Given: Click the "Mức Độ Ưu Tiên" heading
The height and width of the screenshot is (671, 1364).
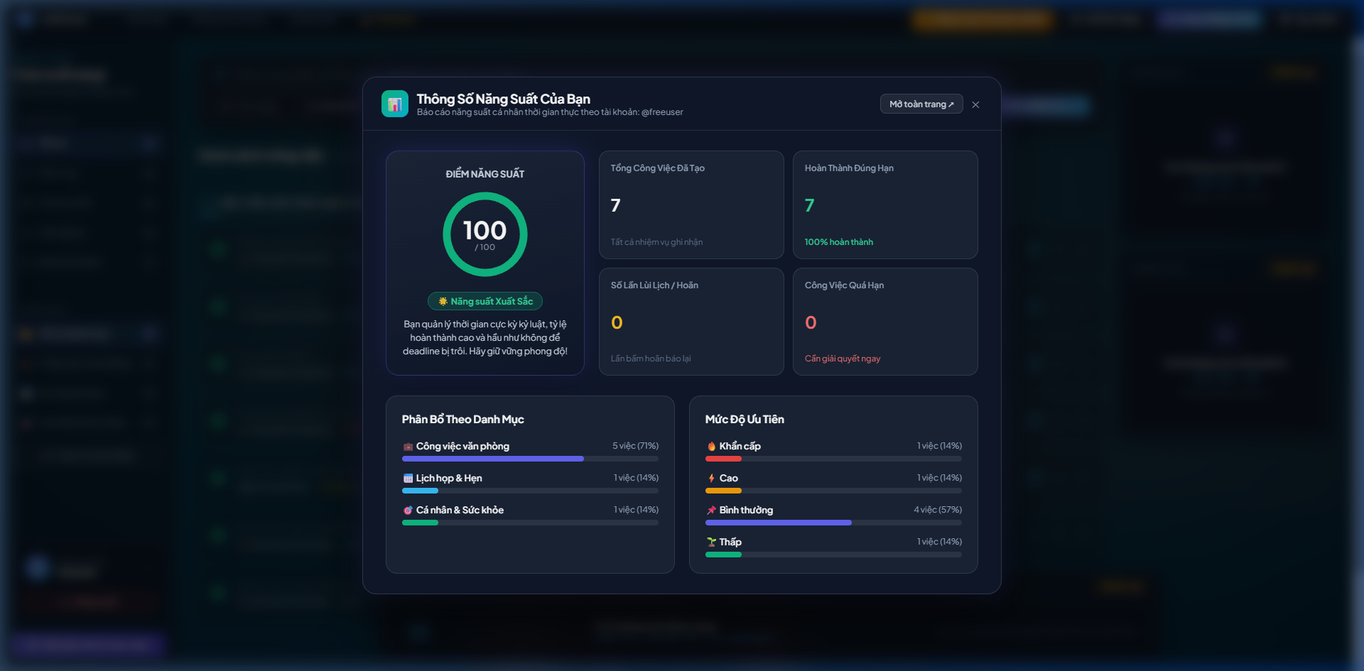Looking at the screenshot, I should 745,420.
